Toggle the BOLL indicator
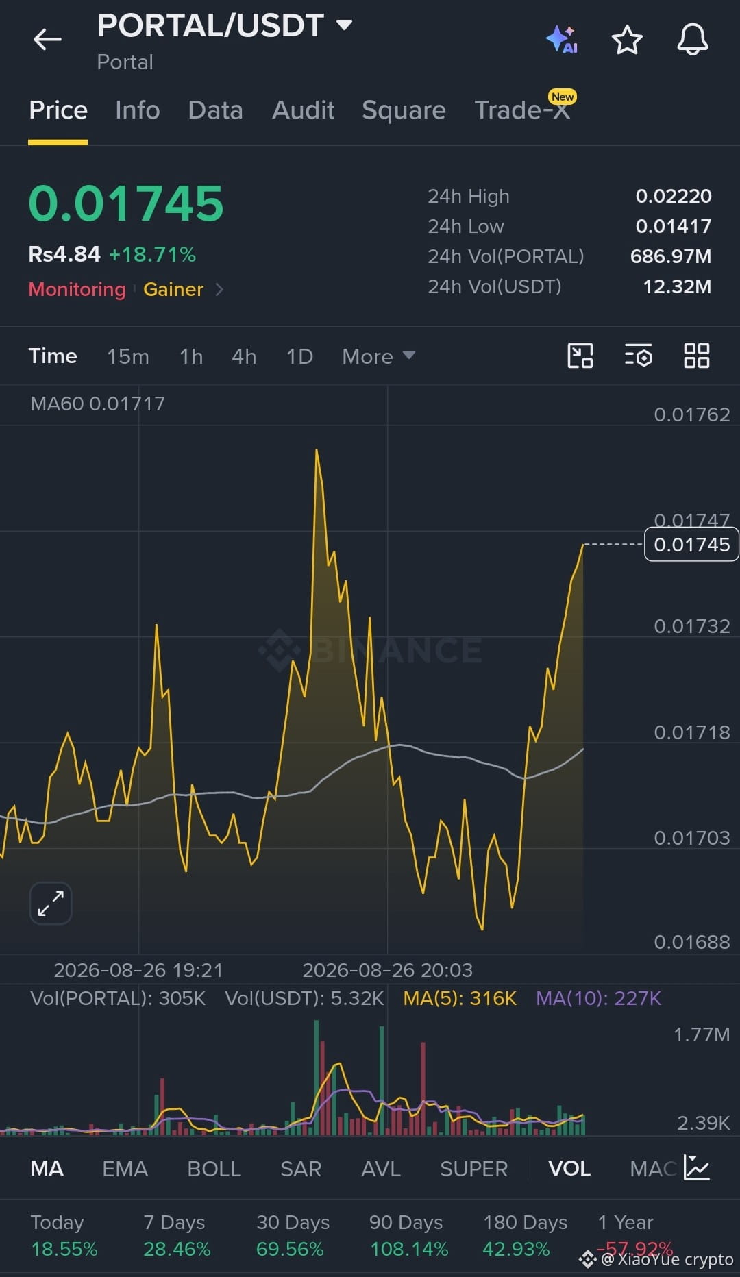 pyautogui.click(x=214, y=1169)
